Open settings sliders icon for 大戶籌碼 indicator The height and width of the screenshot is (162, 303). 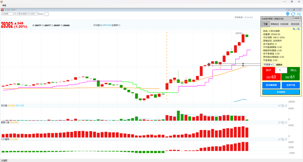tap(279, 139)
